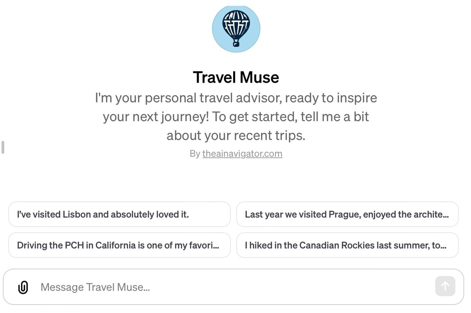Select the Canadian Rockies hiking prompt
Viewport: 471px width, 313px height.
point(347,246)
